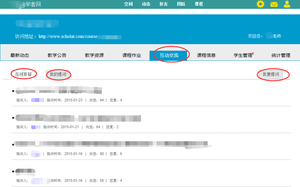Click the 我要提问 button

(x=271, y=75)
